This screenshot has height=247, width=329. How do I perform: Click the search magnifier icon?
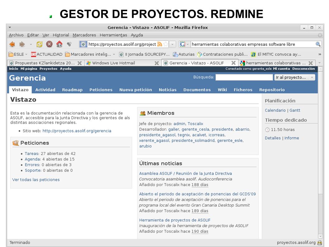318,44
